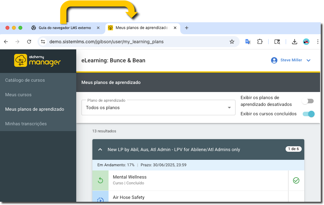Open Catálogo de cursos in sidebar
The image size is (324, 205).
pyautogui.click(x=25, y=80)
